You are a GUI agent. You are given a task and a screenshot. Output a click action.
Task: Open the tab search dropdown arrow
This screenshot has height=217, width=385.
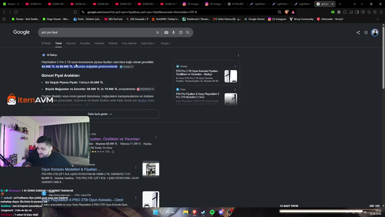point(355,4)
